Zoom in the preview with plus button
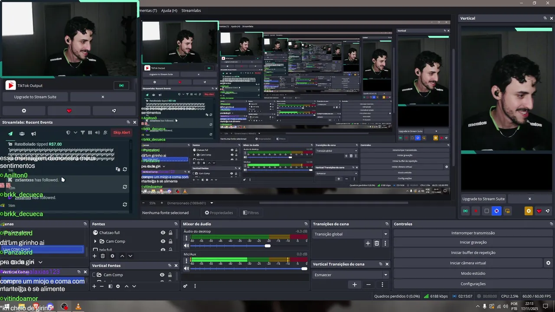 click(162, 203)
